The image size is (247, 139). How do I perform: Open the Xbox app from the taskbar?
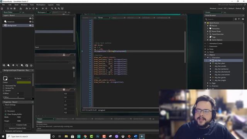click(123, 136)
